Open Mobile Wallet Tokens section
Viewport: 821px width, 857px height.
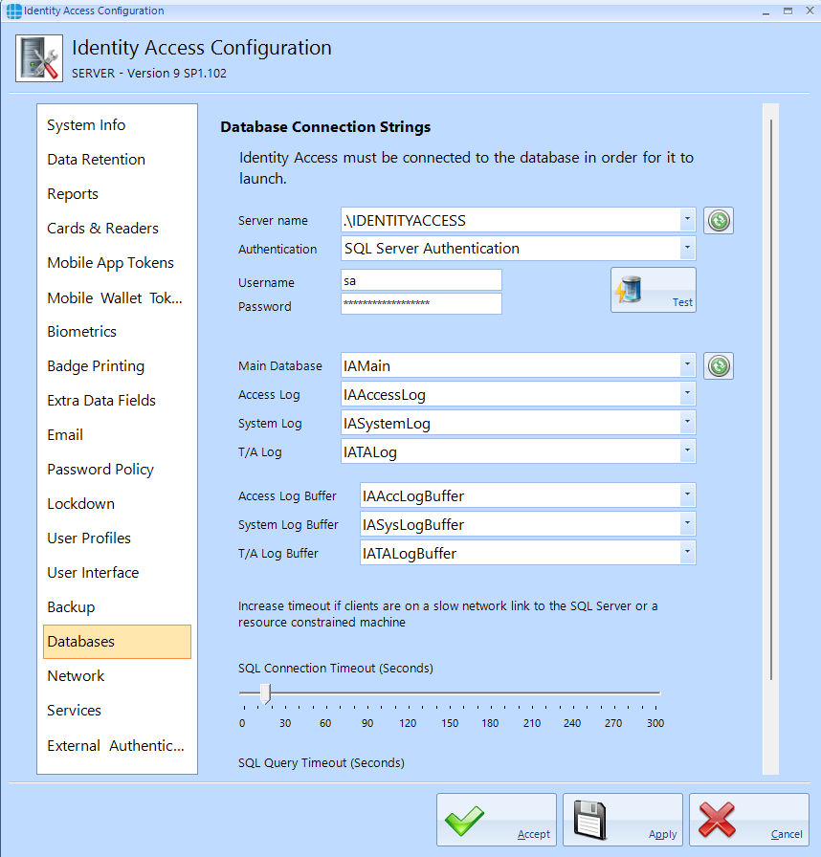pos(117,297)
